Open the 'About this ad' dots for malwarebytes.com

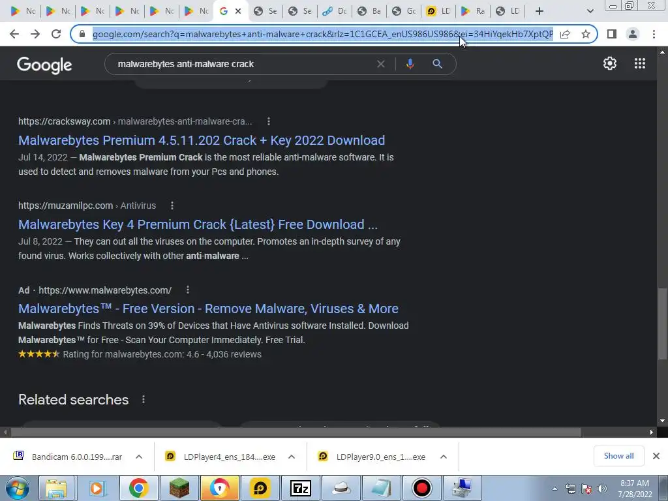[187, 290]
